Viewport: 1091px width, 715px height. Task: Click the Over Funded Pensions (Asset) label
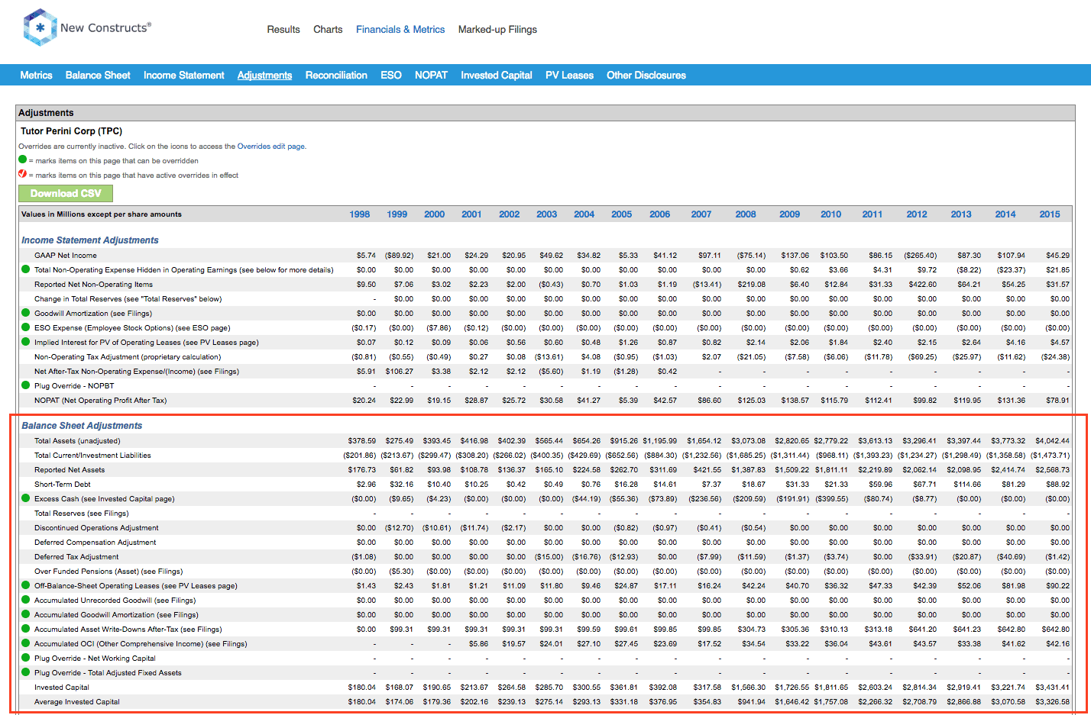108,572
